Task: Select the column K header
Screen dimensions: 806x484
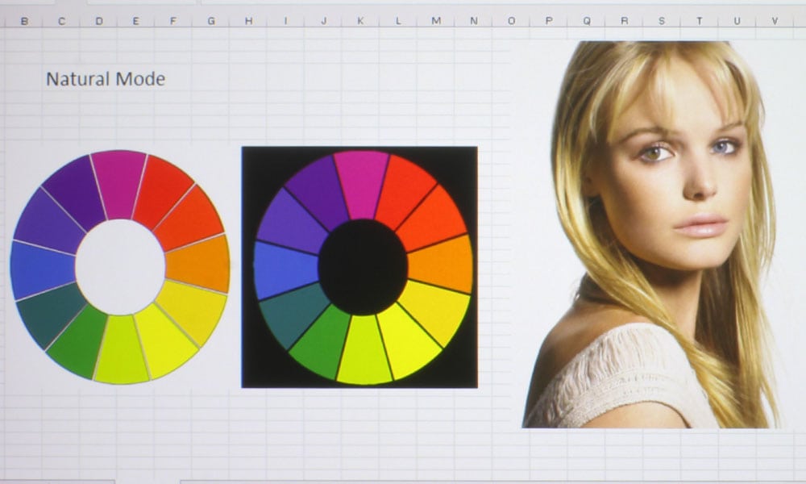Action: [360, 21]
